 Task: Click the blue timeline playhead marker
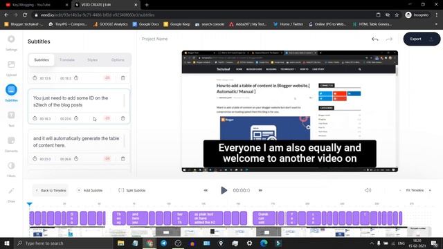coord(29,204)
